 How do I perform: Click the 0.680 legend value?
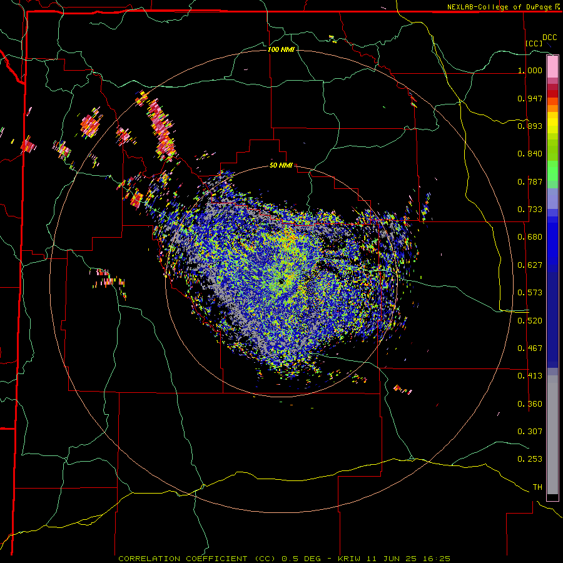[x=530, y=237]
